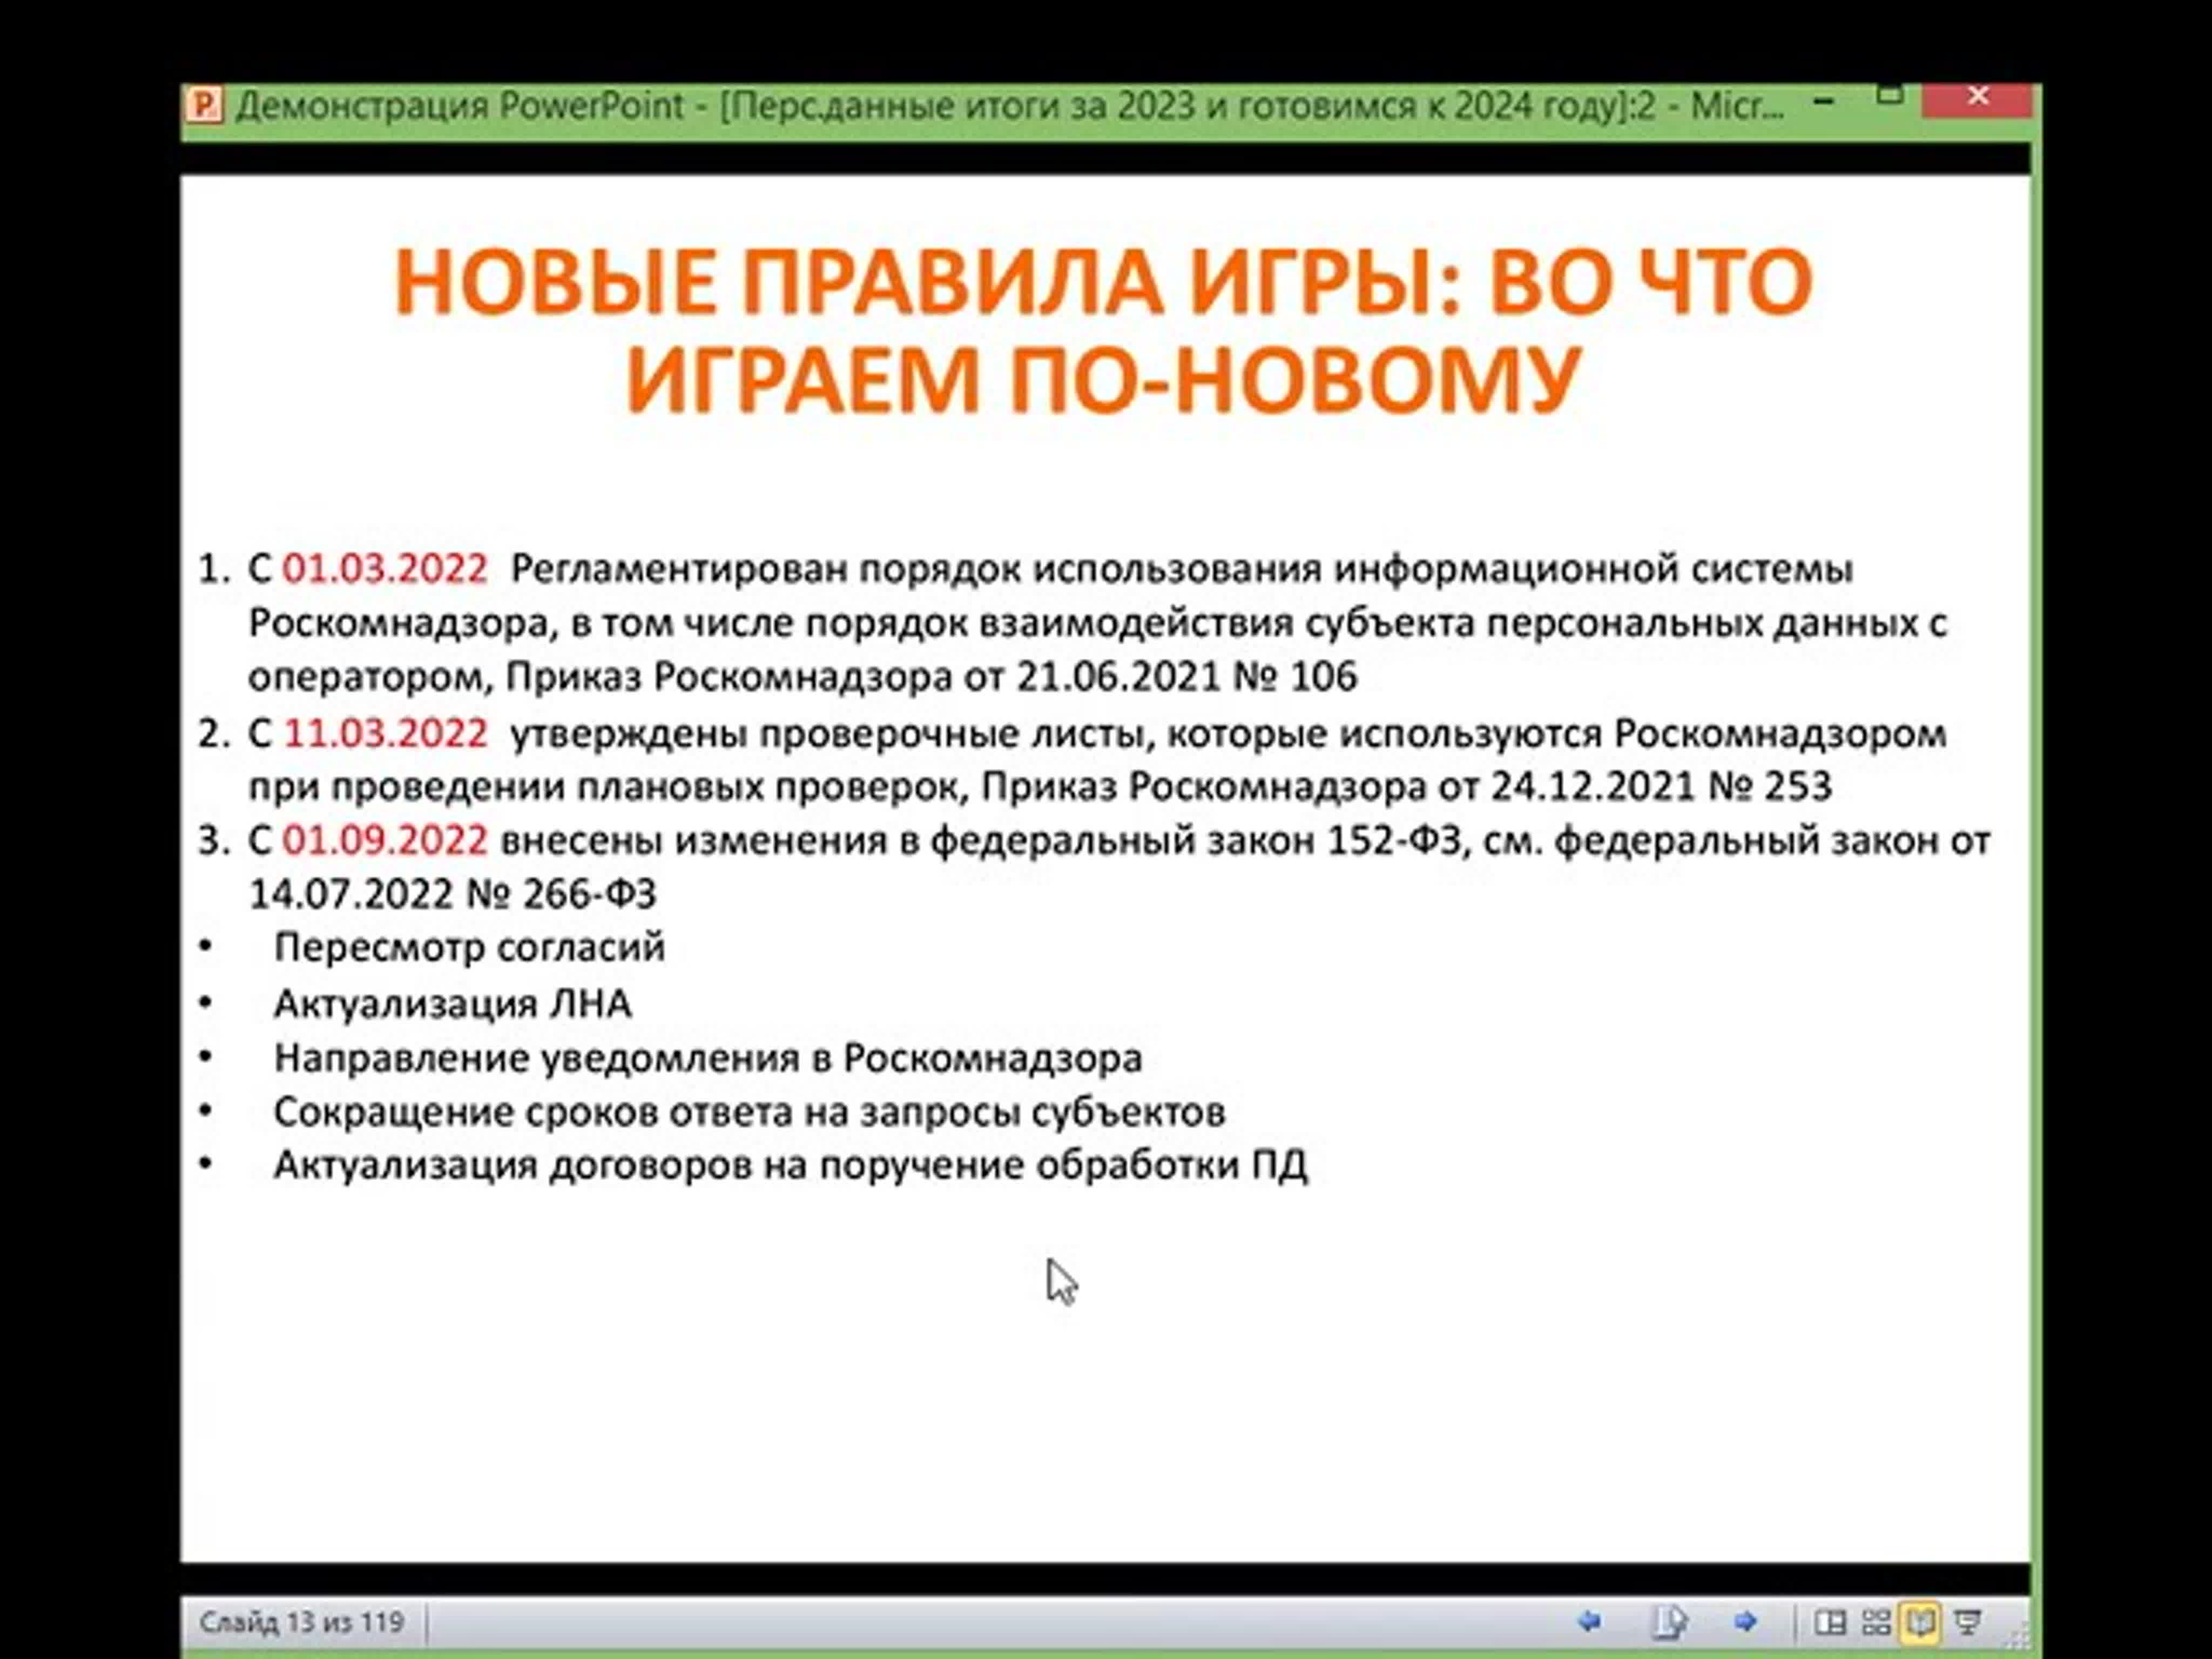Click bullet "Пересмотр согласий"

(x=469, y=947)
